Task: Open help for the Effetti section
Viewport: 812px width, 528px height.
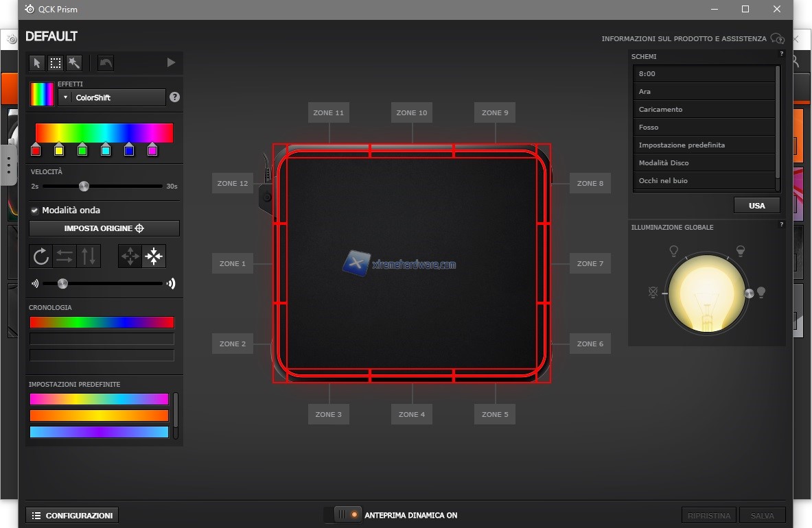Action: click(174, 97)
